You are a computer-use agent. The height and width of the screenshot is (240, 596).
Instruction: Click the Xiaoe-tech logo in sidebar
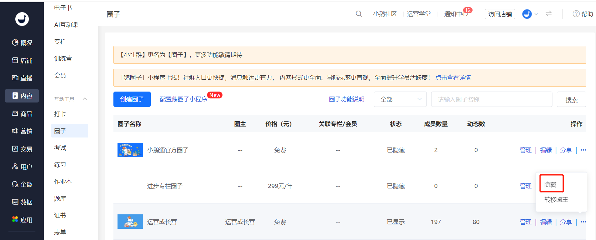pos(22,19)
